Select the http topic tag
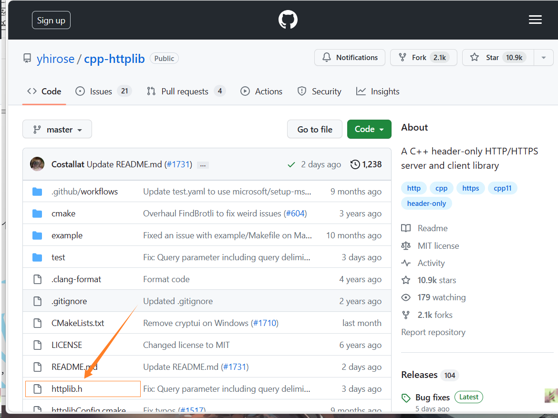The image size is (558, 418). (x=414, y=188)
